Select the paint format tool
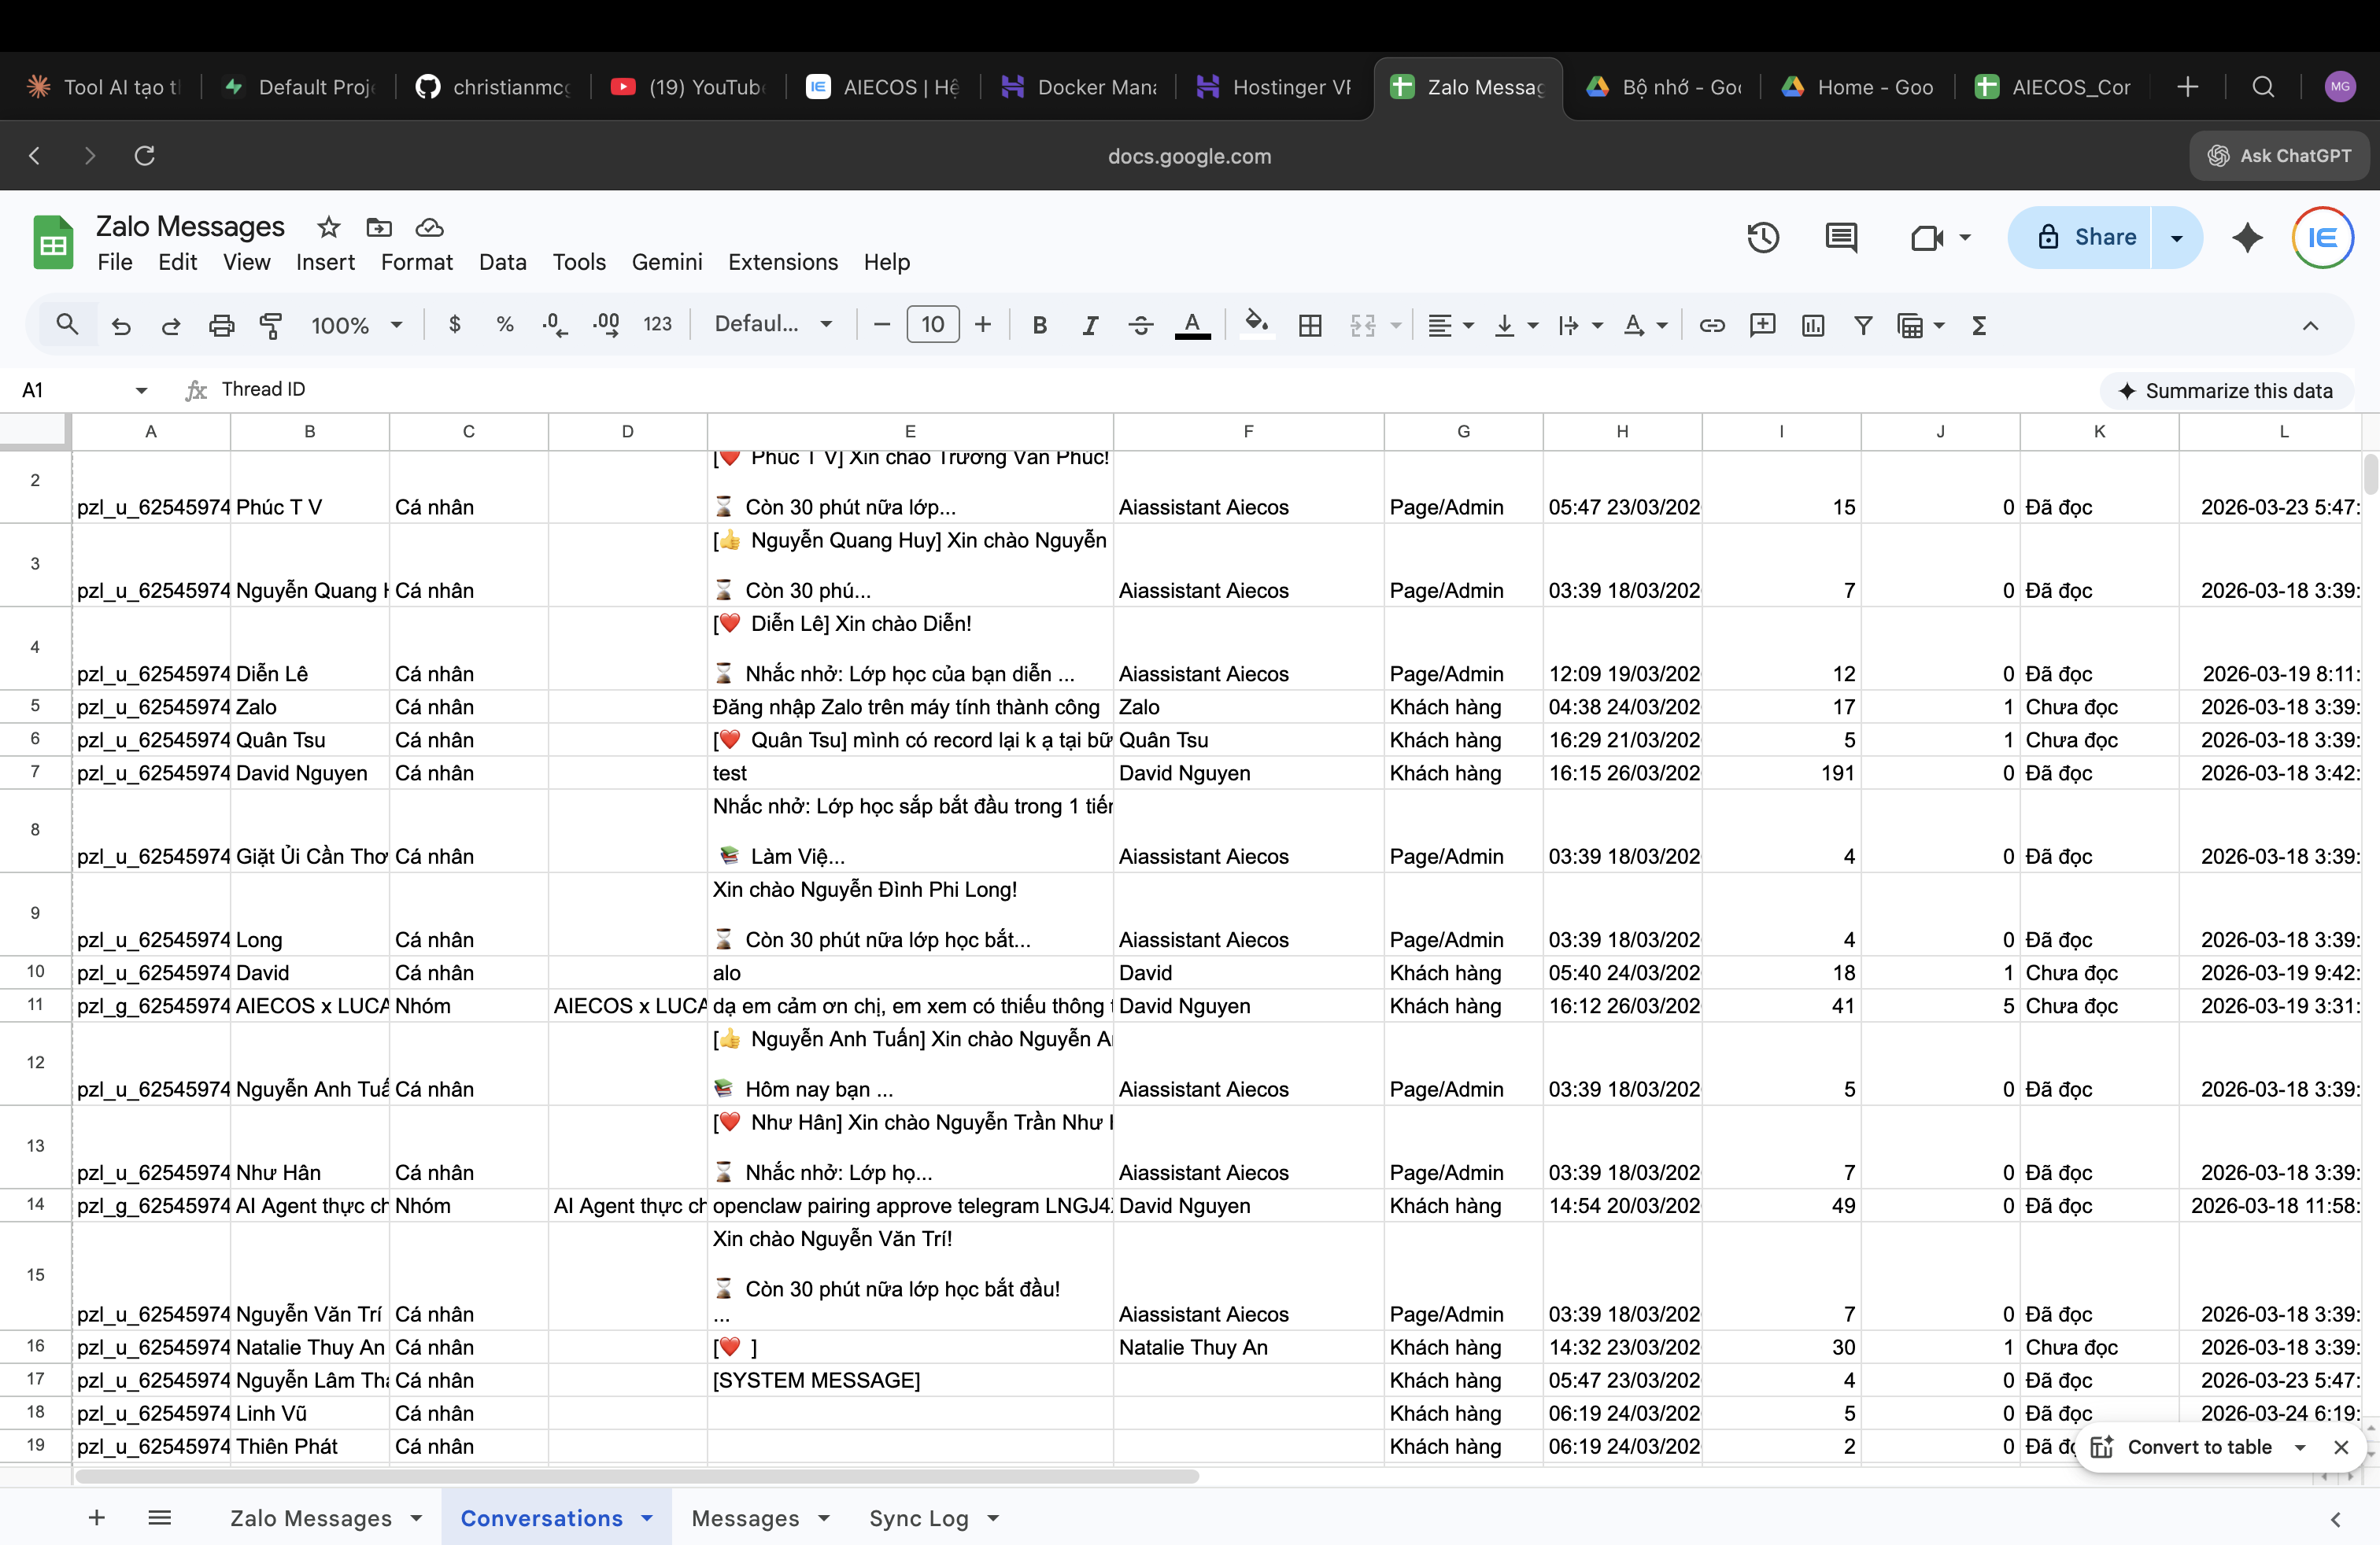The width and height of the screenshot is (2380, 1545). pyautogui.click(x=271, y=326)
